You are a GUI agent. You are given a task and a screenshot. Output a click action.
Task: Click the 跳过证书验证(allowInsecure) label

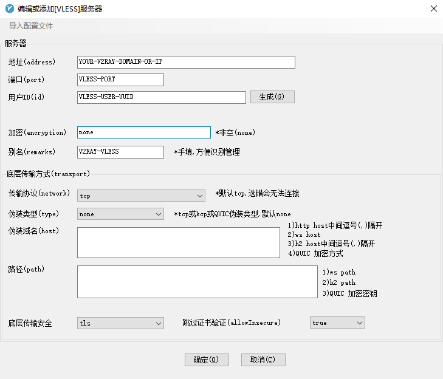click(232, 323)
